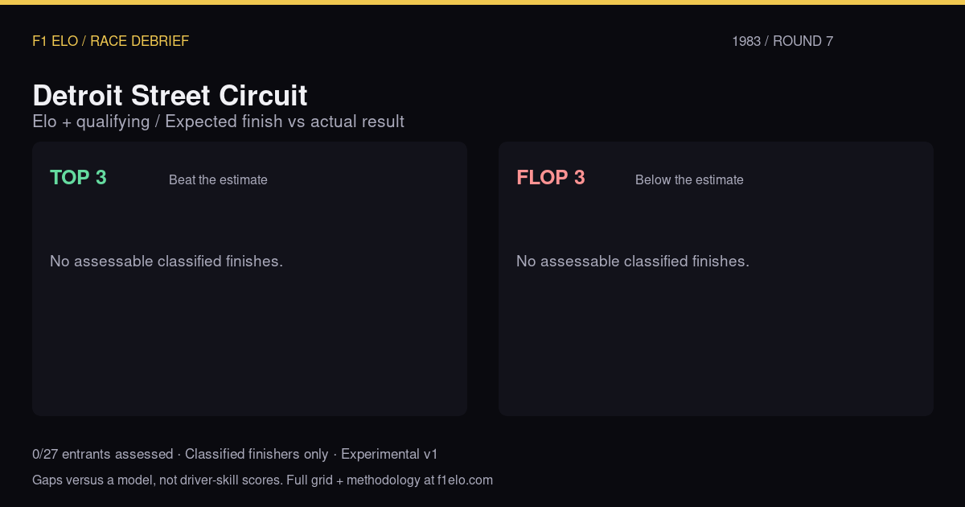The image size is (965, 507).
Task: Click the F1 ELO / RACE DEBRIEF header
Action: (110, 41)
